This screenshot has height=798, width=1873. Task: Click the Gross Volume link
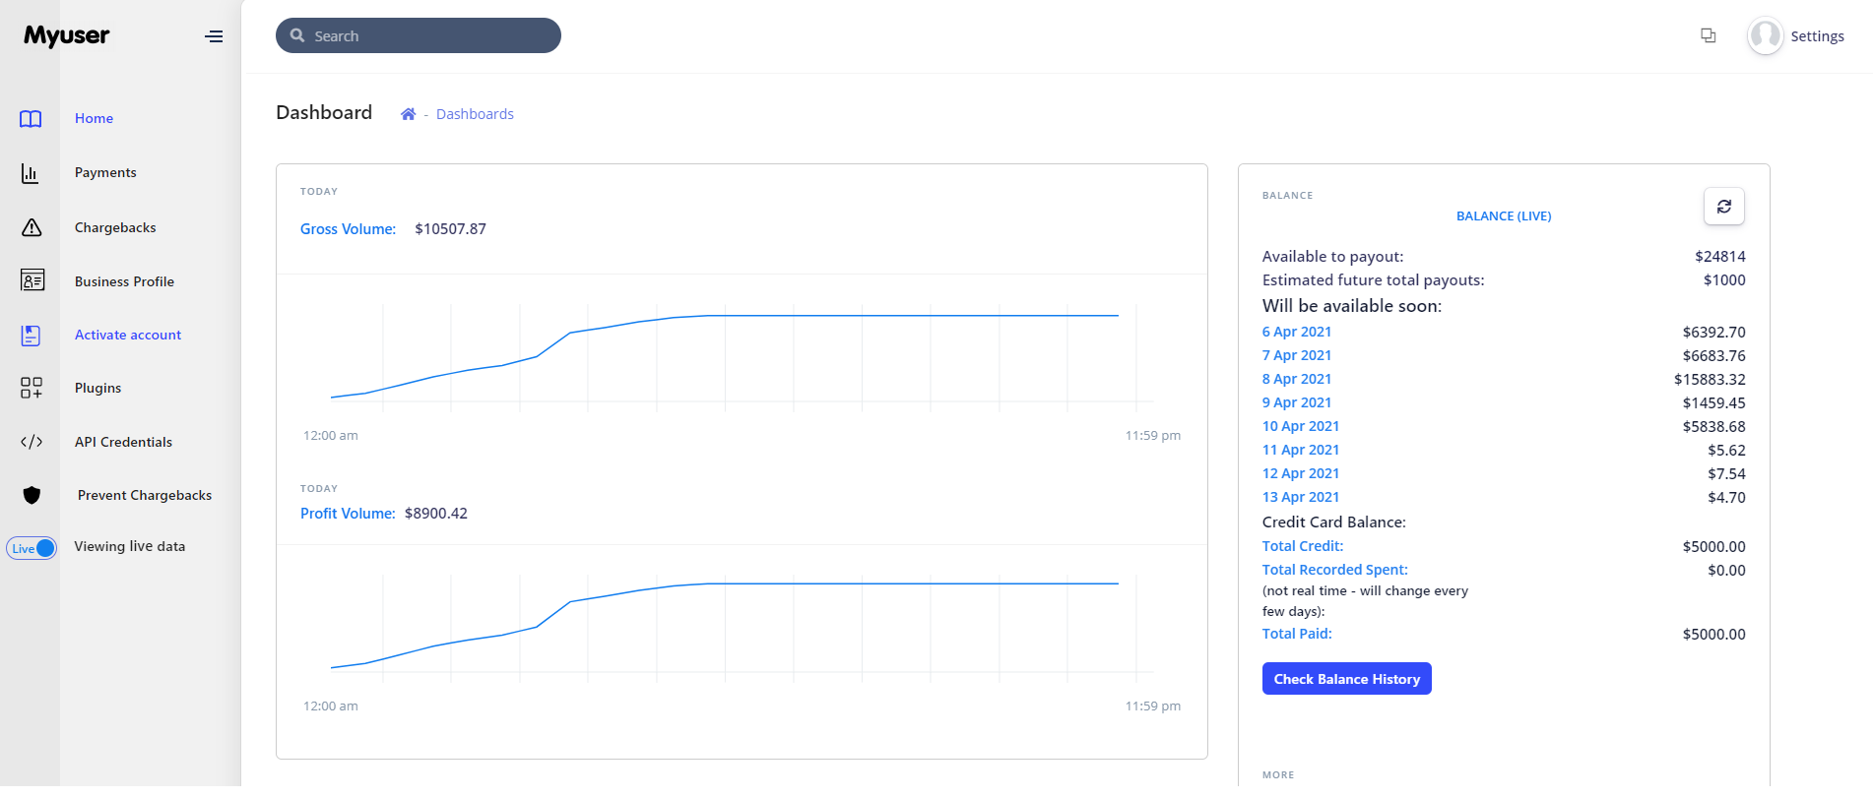(x=348, y=229)
